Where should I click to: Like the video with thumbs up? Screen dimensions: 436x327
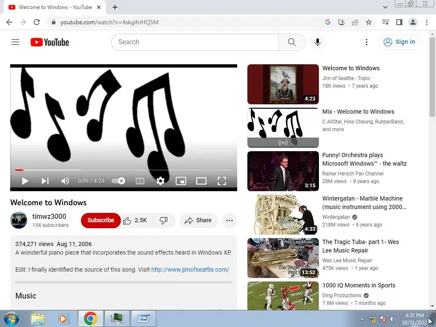[x=135, y=221]
